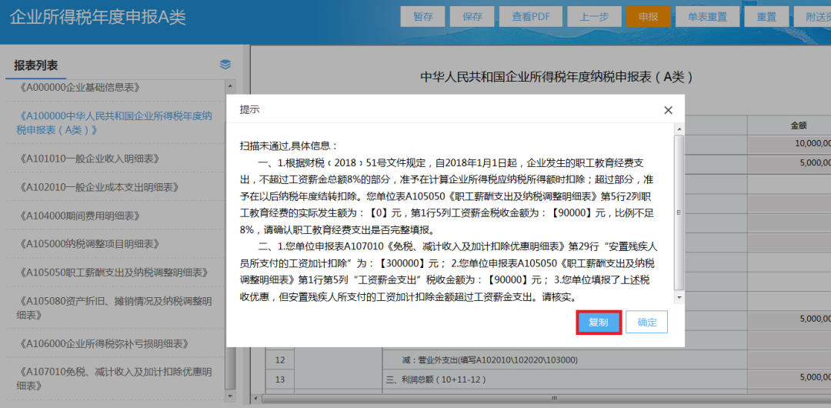Screen dimensions: 831x408
Task: Click row 13 三、利润总额 amount cell
Action: pyautogui.click(x=789, y=379)
